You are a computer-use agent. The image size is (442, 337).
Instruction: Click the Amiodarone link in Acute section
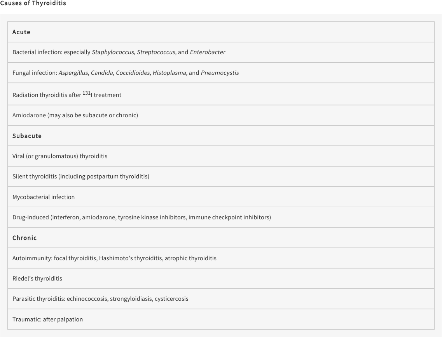click(29, 115)
